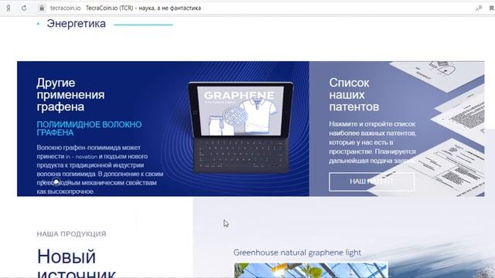Click the 'Список наших патентов' heading

coord(354,94)
